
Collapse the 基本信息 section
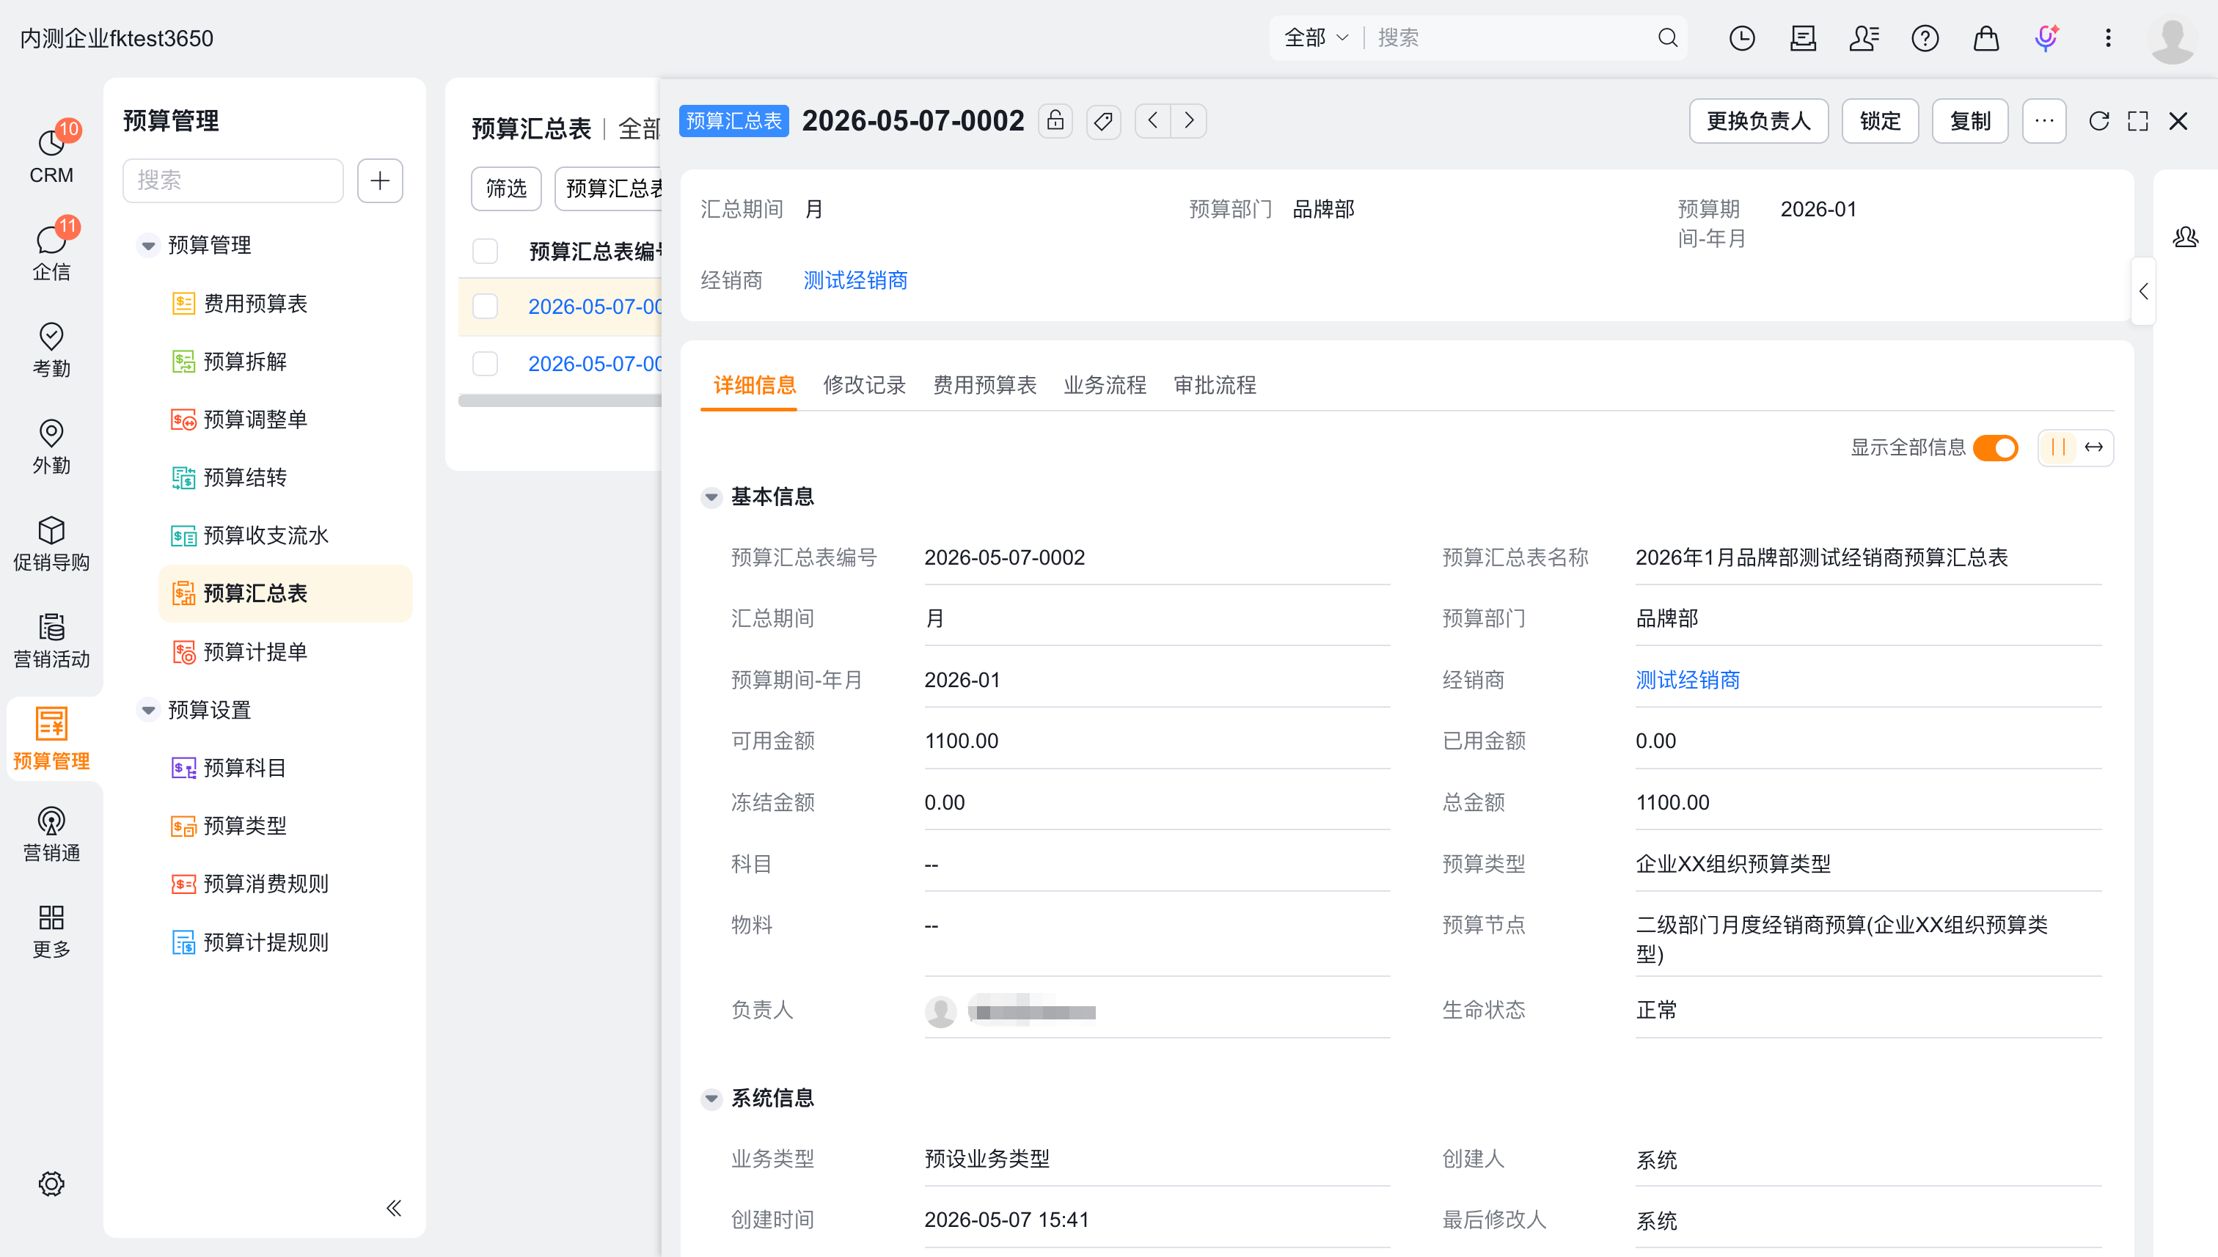click(x=711, y=496)
